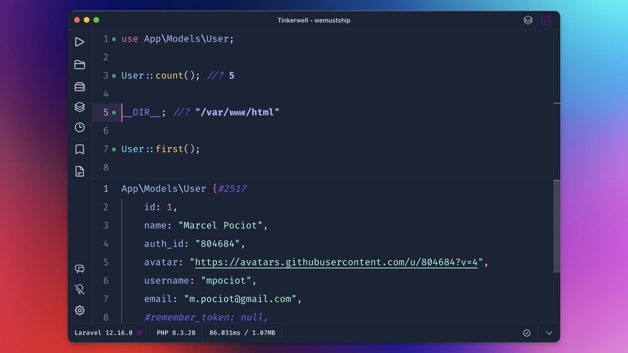Toggle the layers icon in the title bar
The width and height of the screenshot is (628, 353).
528,20
